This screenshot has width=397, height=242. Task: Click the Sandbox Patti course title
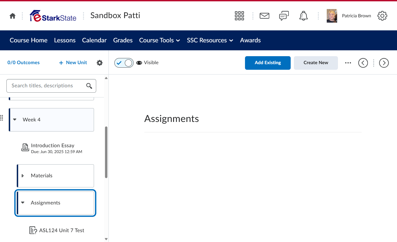tap(115, 15)
